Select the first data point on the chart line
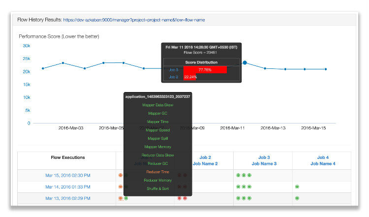 coord(43,68)
